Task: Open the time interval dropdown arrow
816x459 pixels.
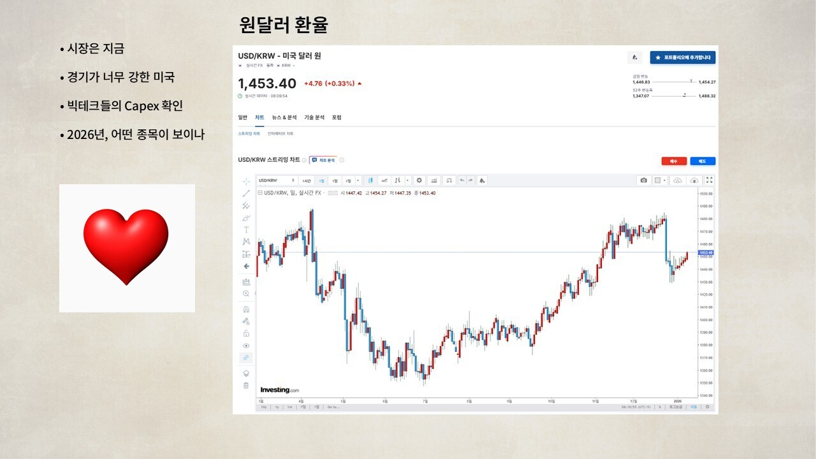Action: click(x=358, y=180)
